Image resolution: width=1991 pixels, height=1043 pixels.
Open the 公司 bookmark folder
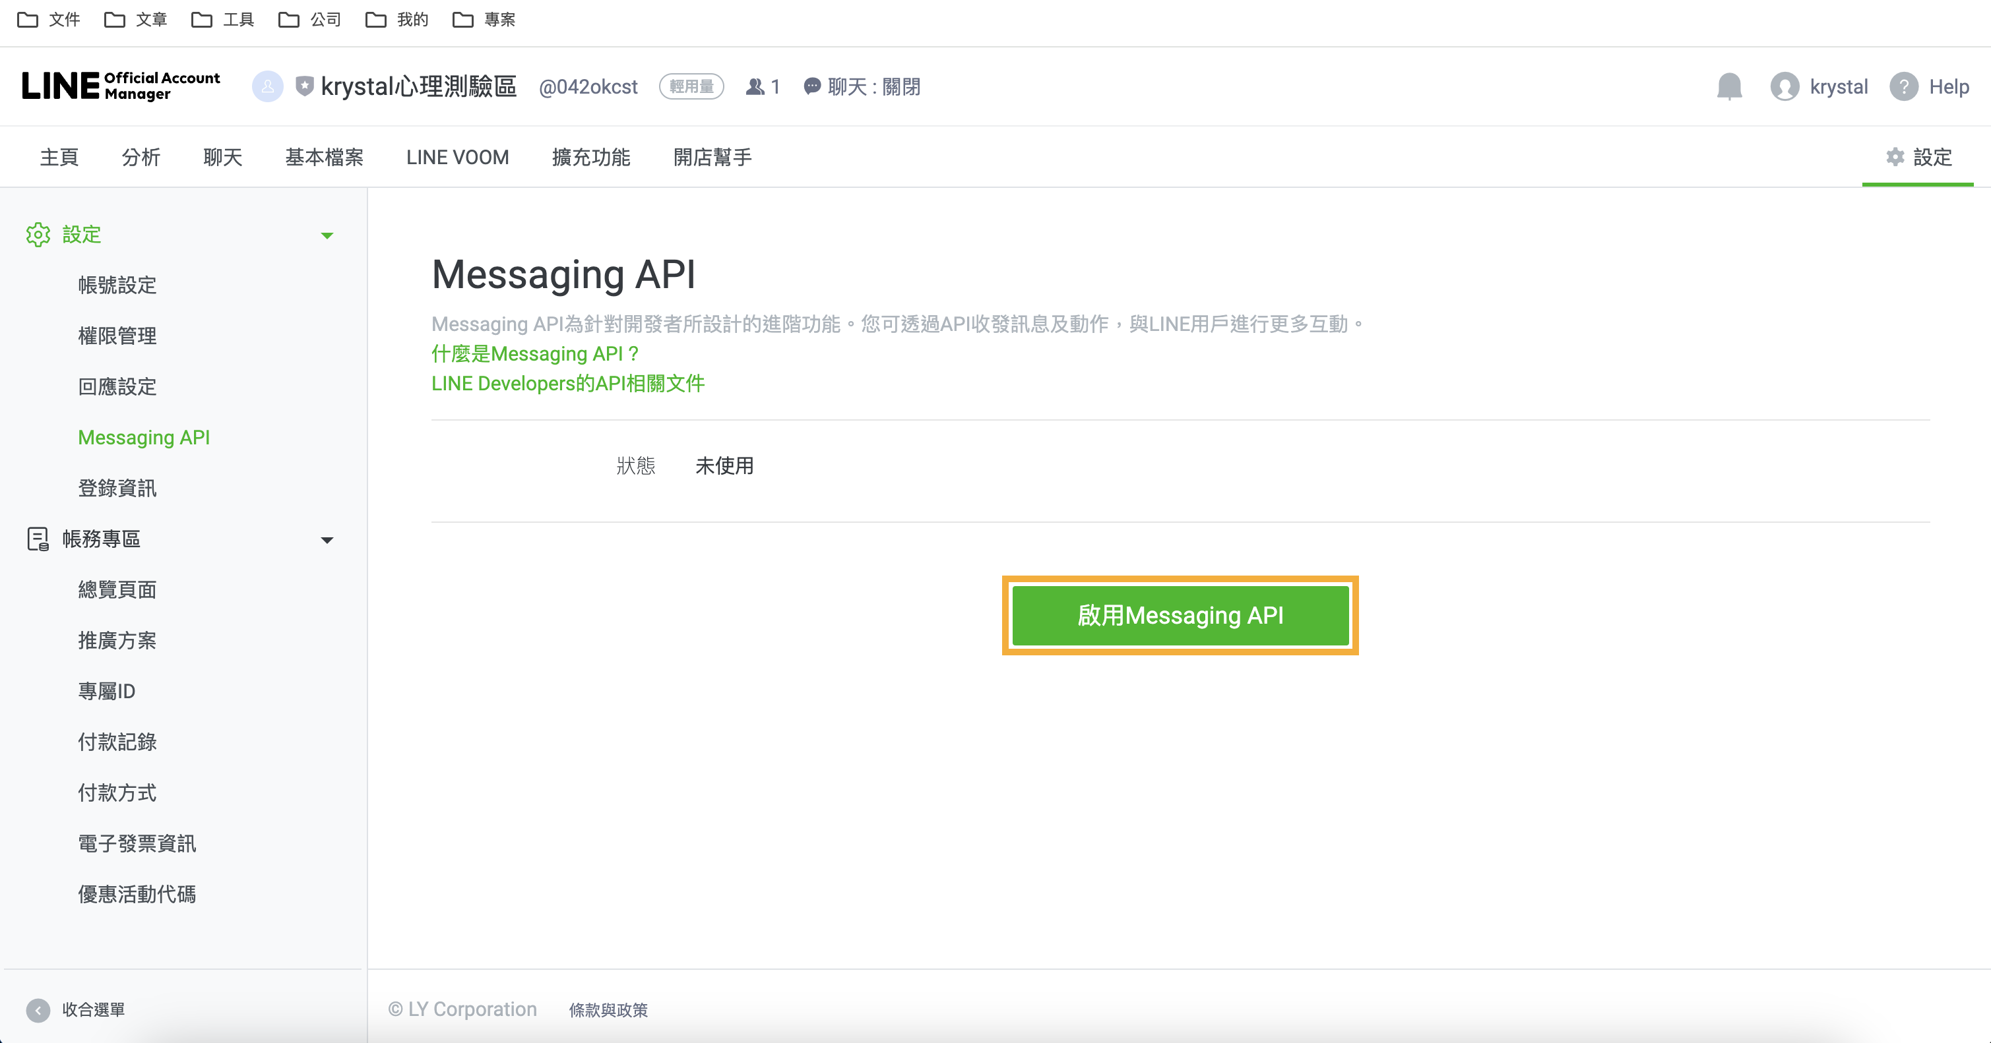[310, 19]
